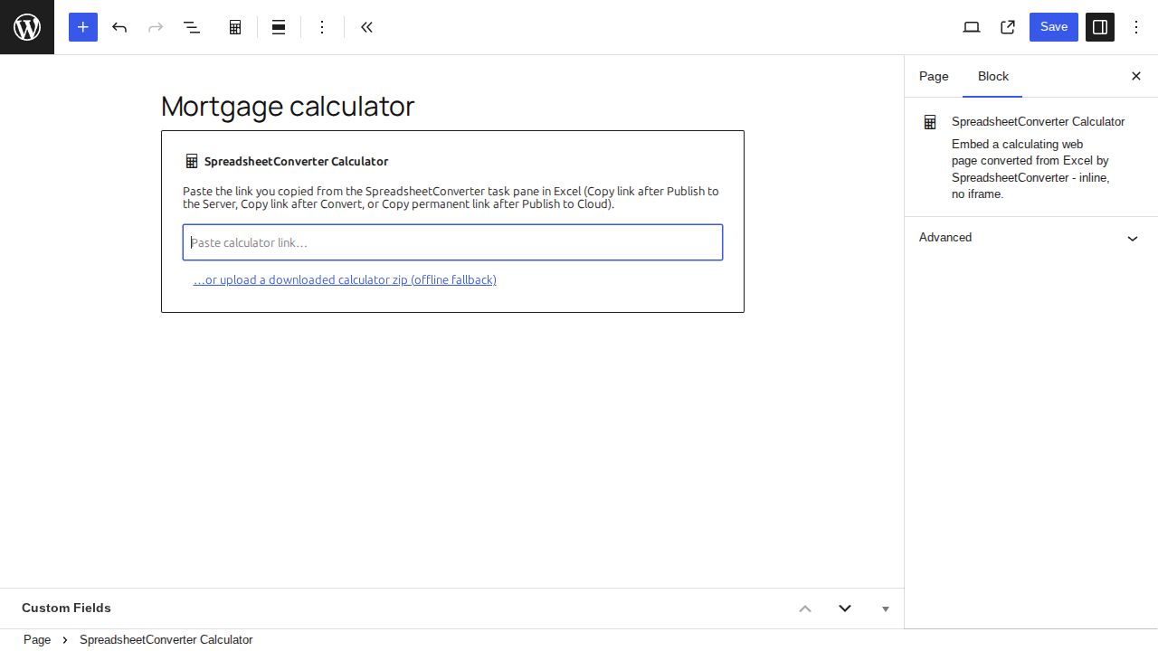Save the page
Viewport: 1158px width, 651px height.
(x=1054, y=27)
